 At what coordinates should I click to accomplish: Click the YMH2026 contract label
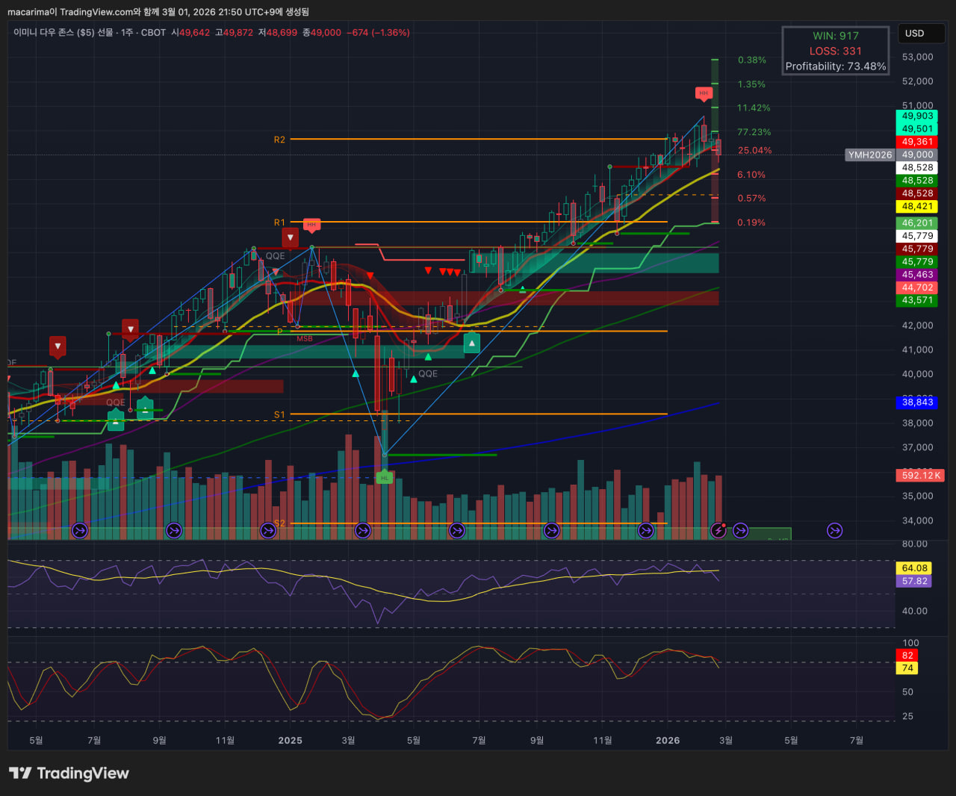[870, 155]
